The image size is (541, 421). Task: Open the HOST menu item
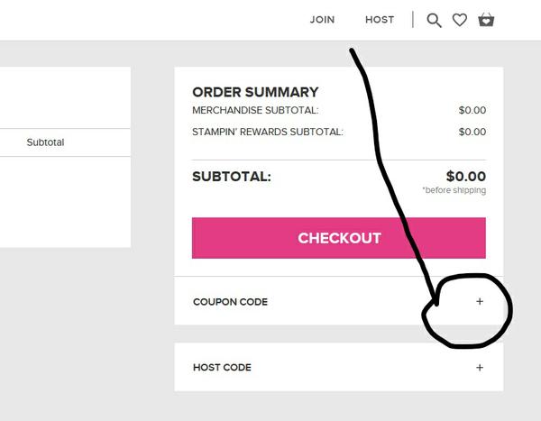click(380, 20)
